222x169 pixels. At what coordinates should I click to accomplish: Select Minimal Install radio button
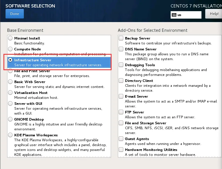[x=10, y=38]
